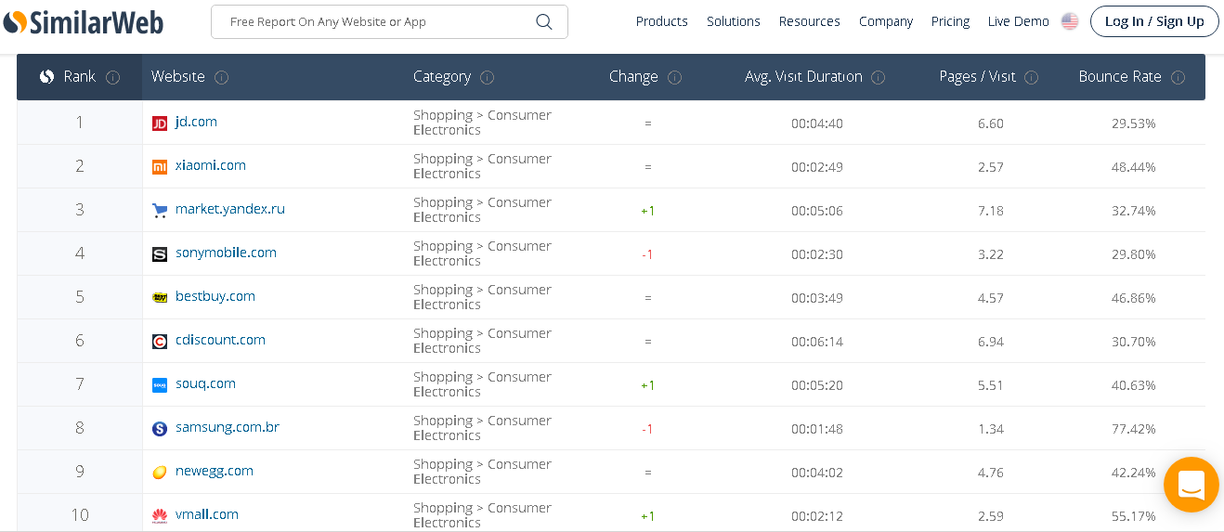The image size is (1224, 532).
Task: Open the Products menu
Action: tap(661, 21)
